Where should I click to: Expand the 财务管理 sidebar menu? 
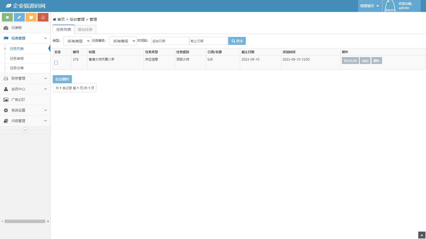[25, 78]
